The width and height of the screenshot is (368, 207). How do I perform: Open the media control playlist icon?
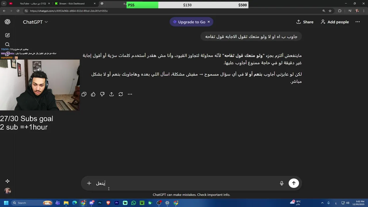pos(350,11)
